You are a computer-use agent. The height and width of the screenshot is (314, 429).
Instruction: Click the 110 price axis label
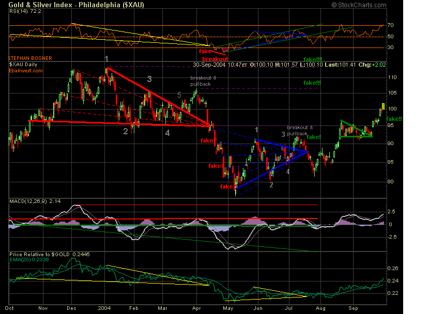click(x=393, y=77)
